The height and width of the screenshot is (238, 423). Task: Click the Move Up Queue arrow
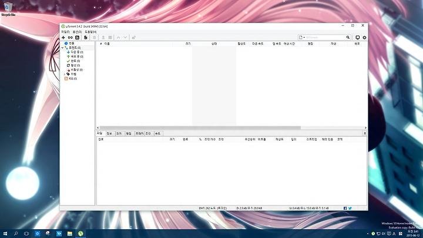point(118,38)
